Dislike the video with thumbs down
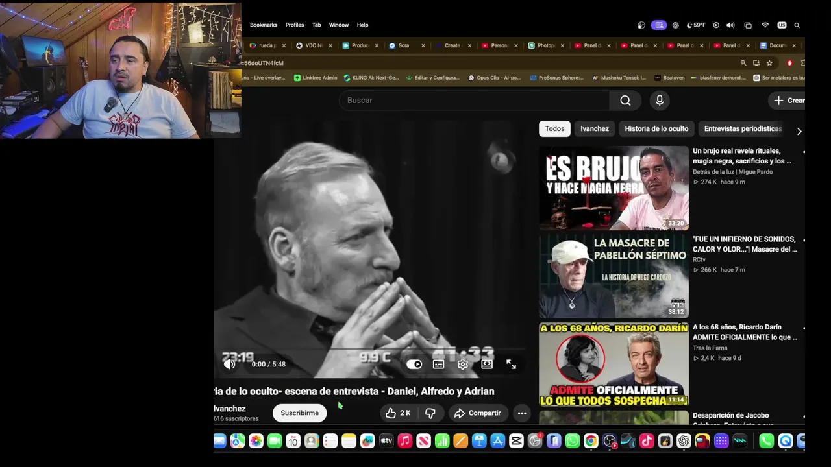831x467 pixels. pos(430,413)
